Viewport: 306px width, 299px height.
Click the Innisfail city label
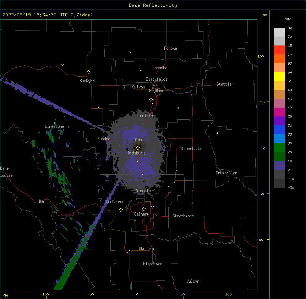tap(147, 116)
